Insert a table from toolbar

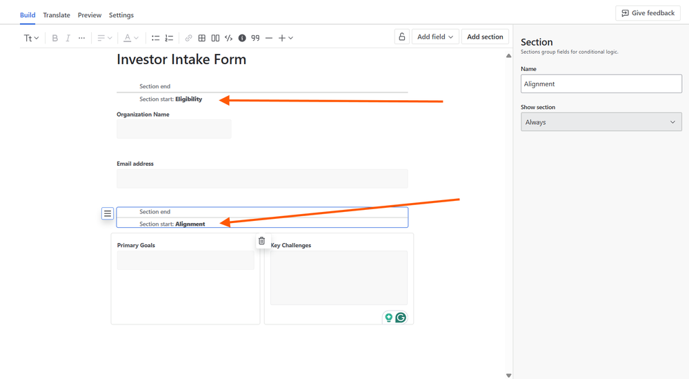[x=201, y=38]
